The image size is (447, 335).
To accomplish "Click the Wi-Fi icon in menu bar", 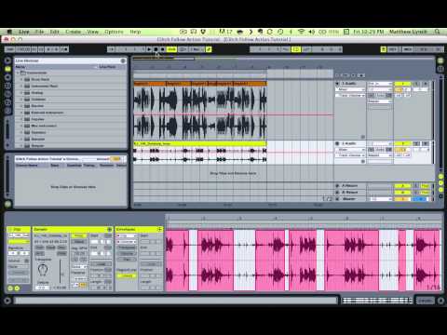I will 301,32.
